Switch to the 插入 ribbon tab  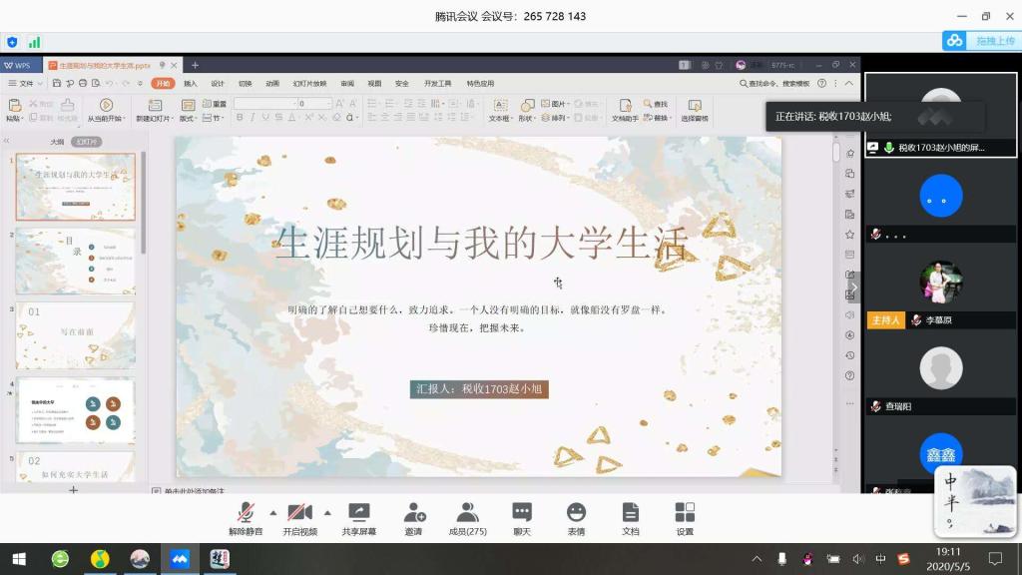point(190,84)
